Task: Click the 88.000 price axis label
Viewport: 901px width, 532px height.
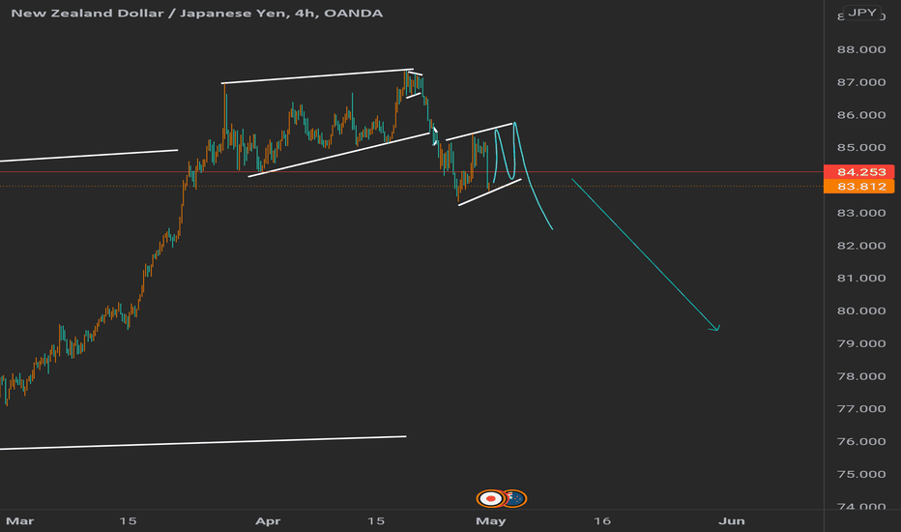Action: pyautogui.click(x=860, y=49)
